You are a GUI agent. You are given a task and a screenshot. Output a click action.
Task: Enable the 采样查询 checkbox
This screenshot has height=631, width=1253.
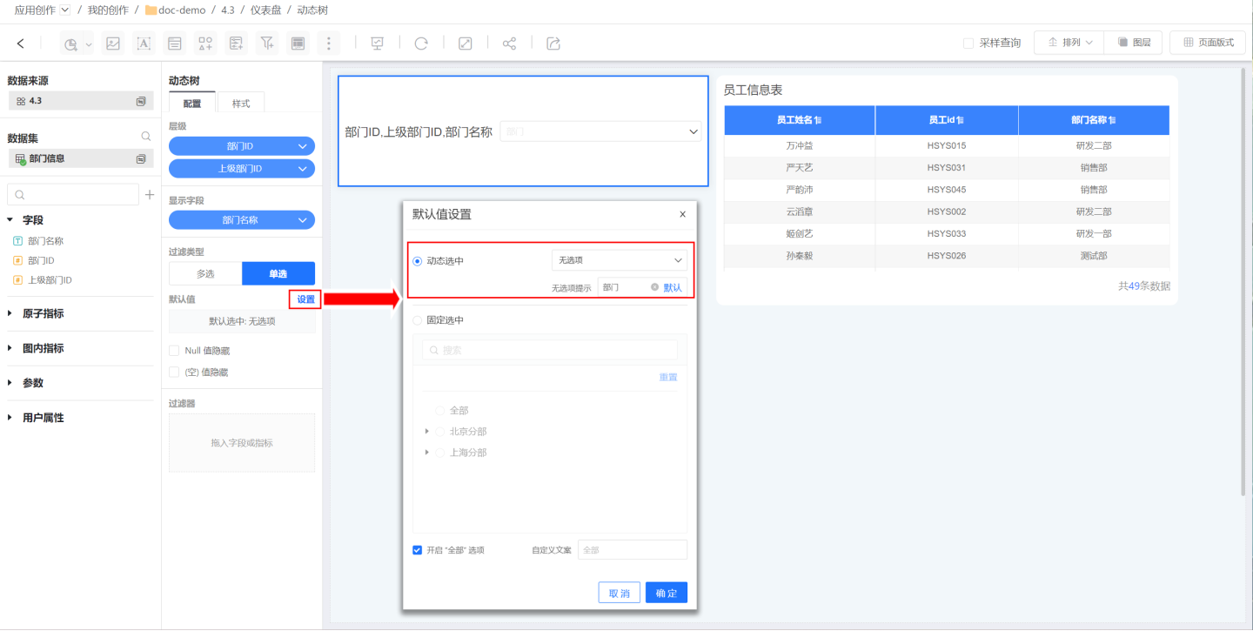968,43
